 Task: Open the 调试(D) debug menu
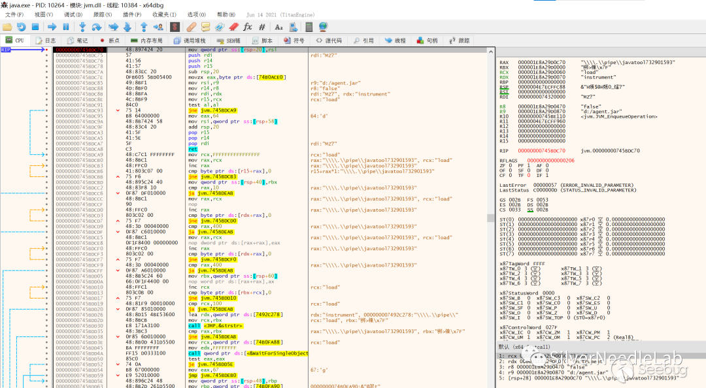pyautogui.click(x=73, y=14)
